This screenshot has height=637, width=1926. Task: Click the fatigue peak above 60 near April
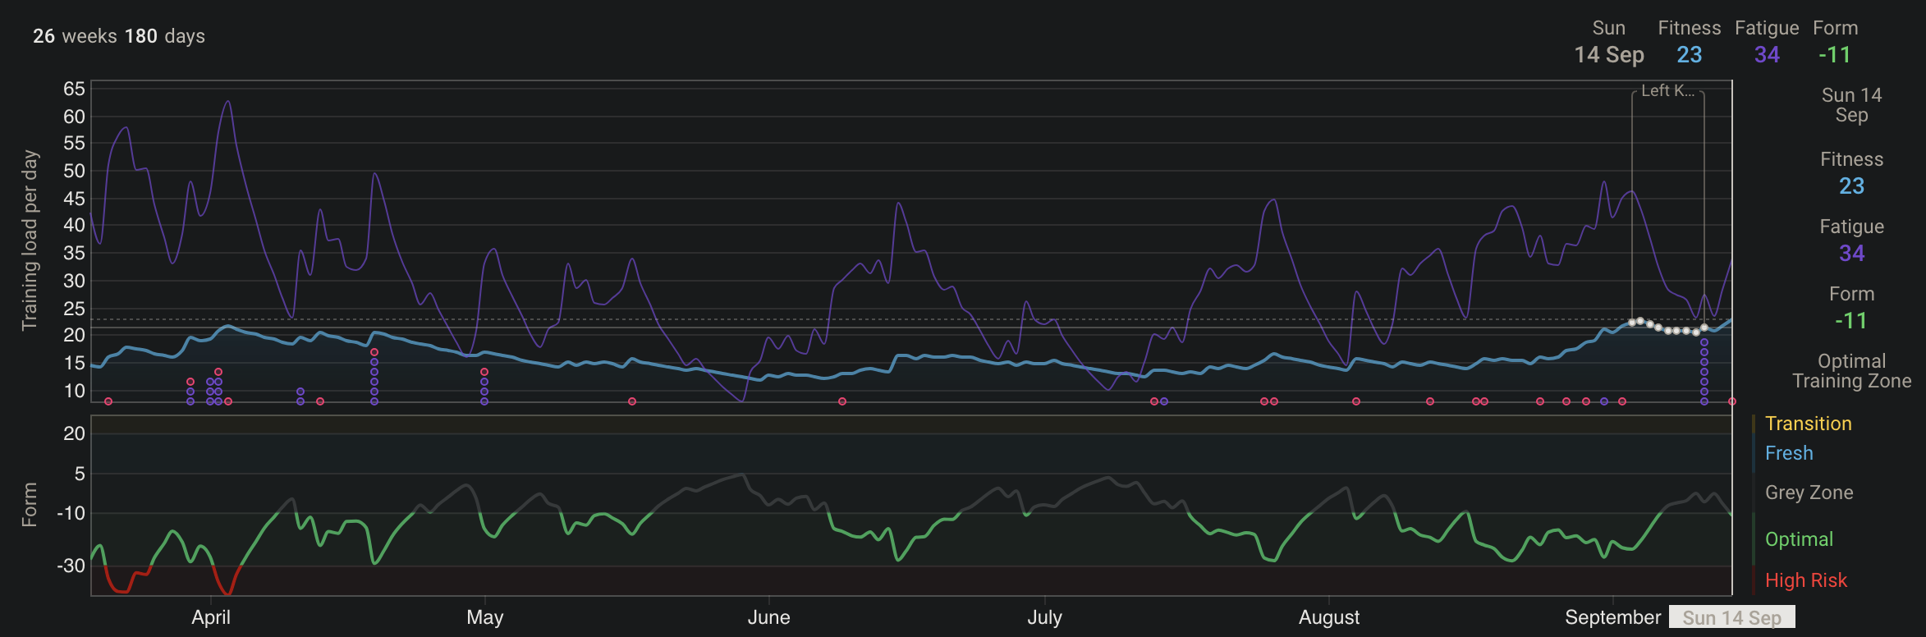tap(227, 103)
